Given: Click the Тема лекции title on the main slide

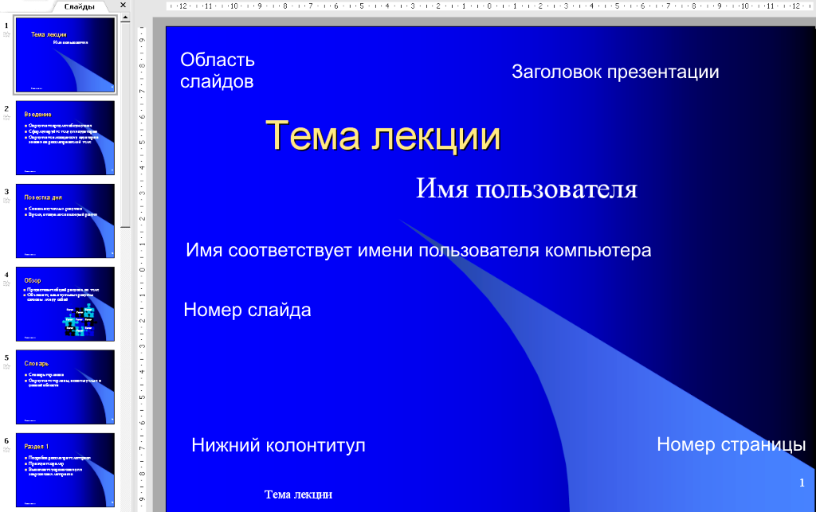Looking at the screenshot, I should [x=382, y=135].
